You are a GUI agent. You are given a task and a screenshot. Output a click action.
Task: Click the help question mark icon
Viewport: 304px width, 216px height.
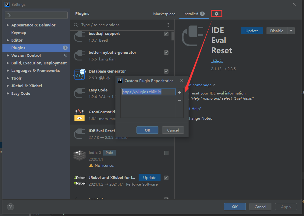[x=10, y=207]
